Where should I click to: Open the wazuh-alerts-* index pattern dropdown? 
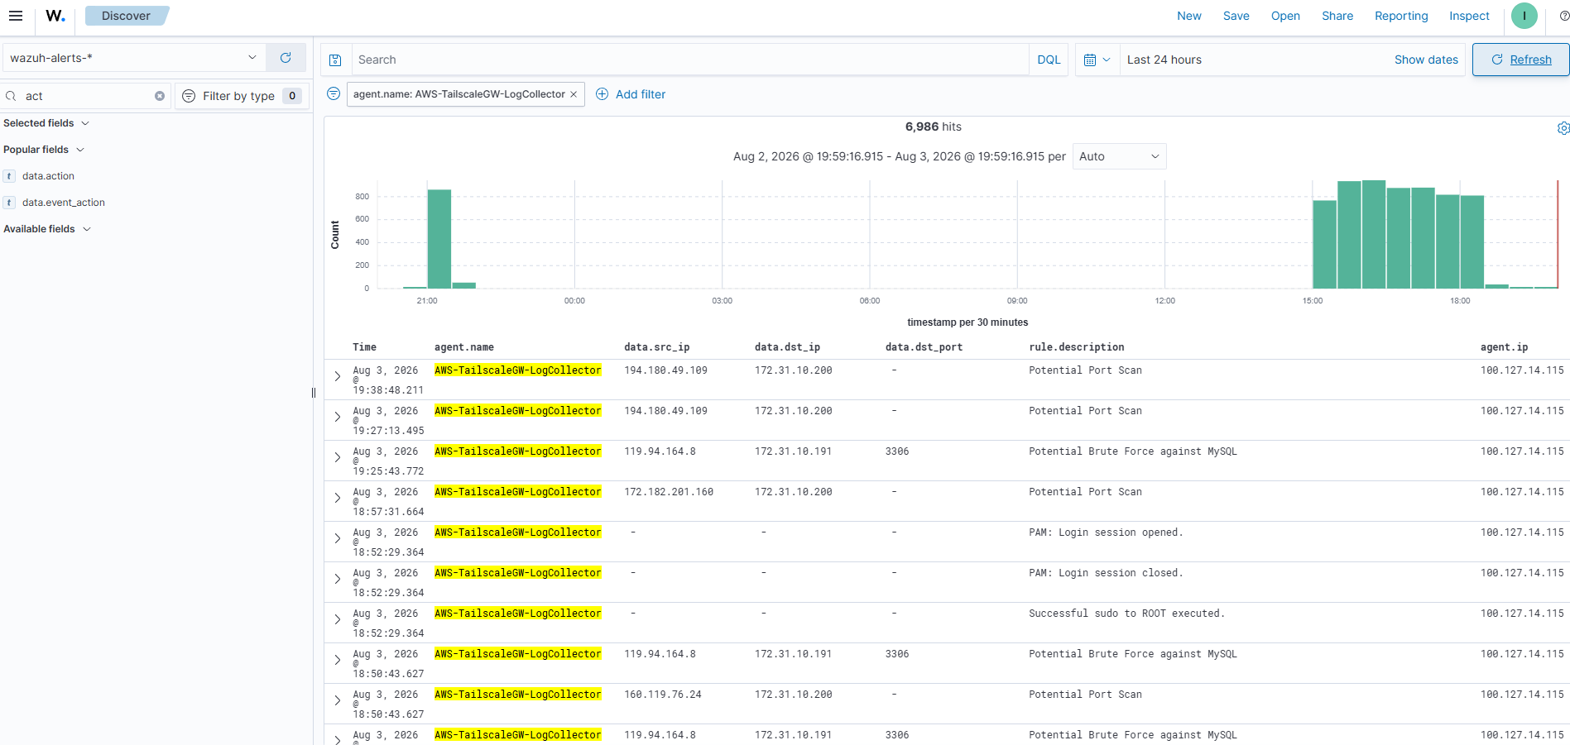pos(133,58)
